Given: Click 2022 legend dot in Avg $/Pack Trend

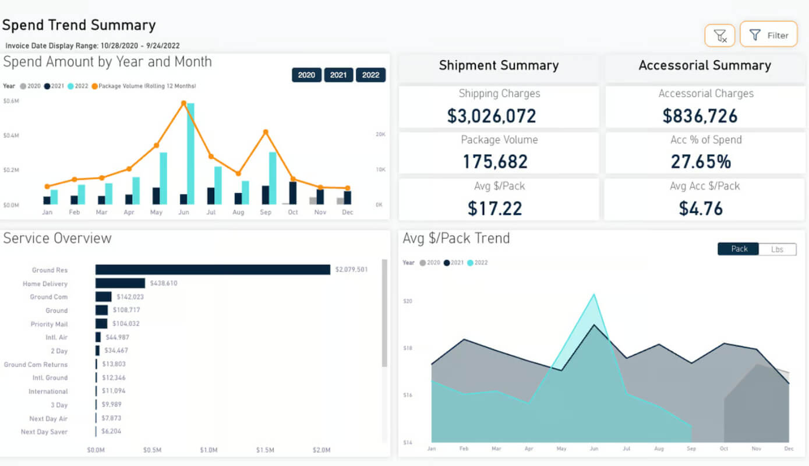Looking at the screenshot, I should point(470,263).
